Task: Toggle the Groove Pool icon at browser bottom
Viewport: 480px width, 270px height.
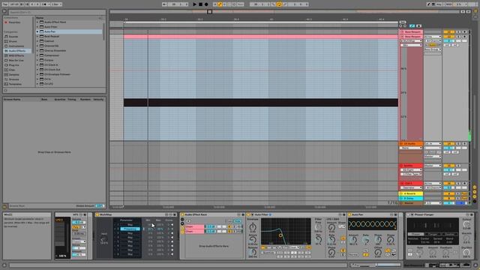Action: 4,207
